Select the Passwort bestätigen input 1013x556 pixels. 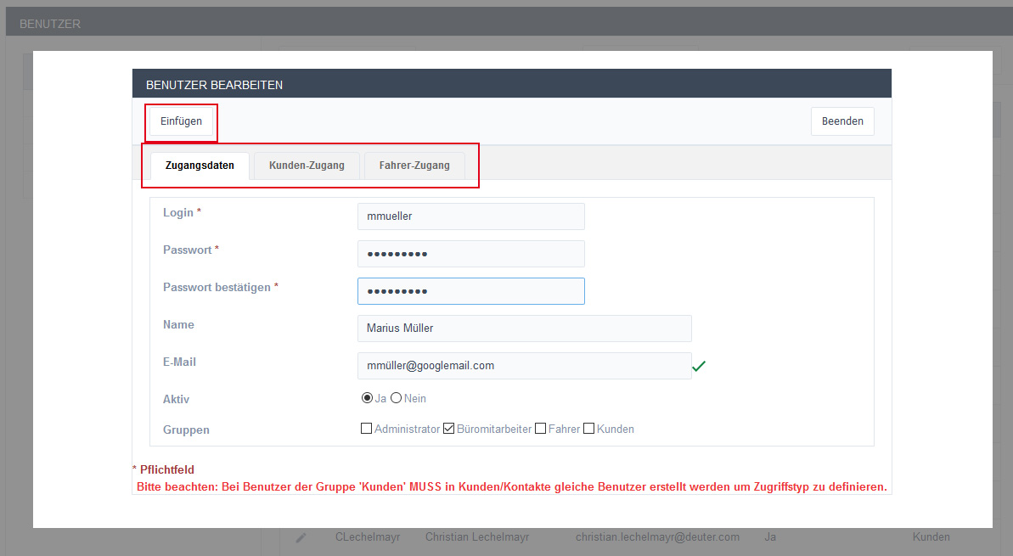(470, 291)
